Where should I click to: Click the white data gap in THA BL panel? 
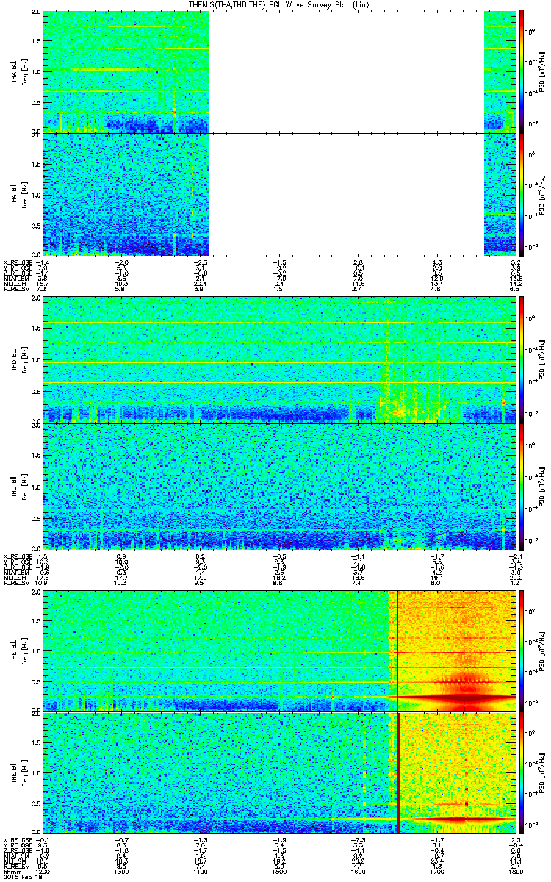click(x=347, y=71)
